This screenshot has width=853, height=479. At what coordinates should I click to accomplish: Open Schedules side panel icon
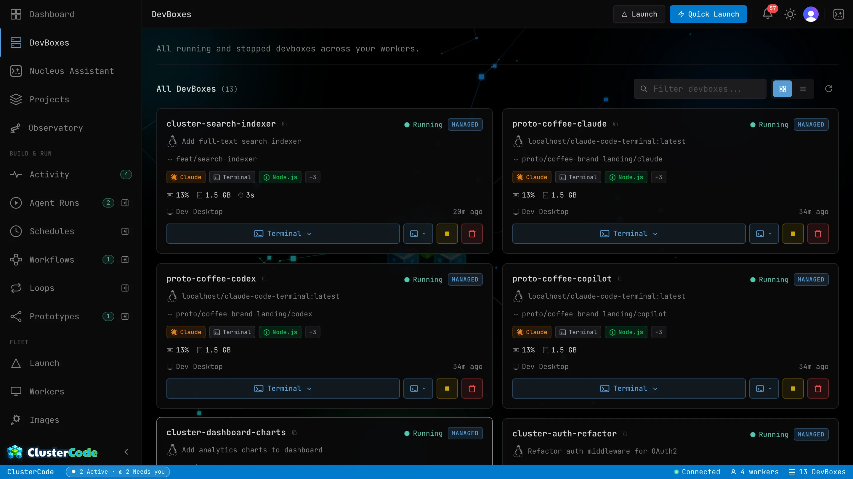point(125,232)
